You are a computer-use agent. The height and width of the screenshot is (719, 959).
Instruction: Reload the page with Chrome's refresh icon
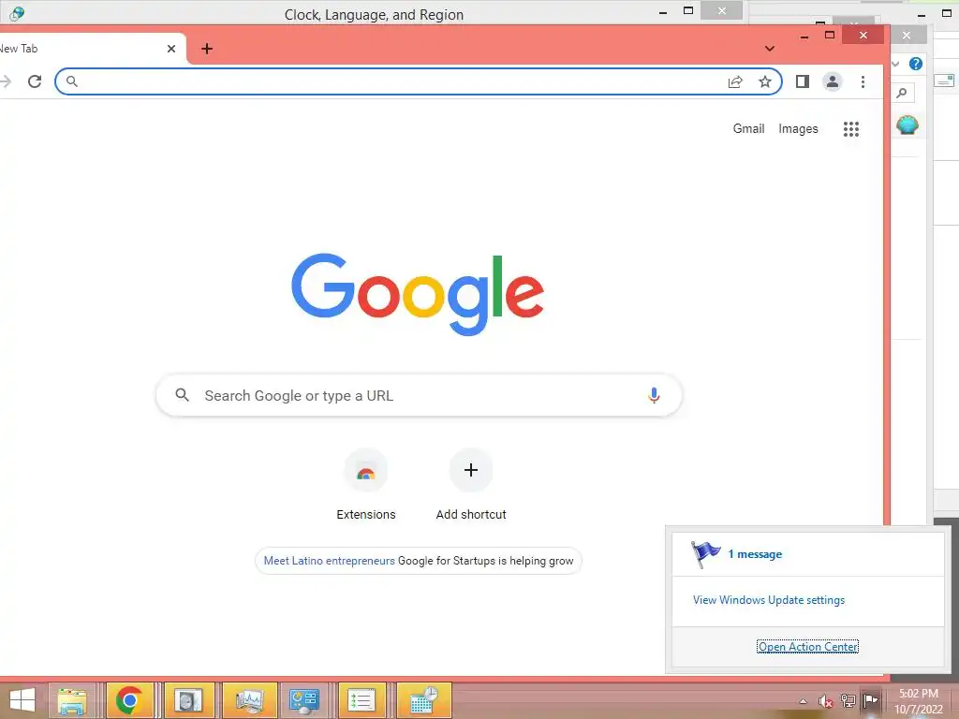point(35,81)
